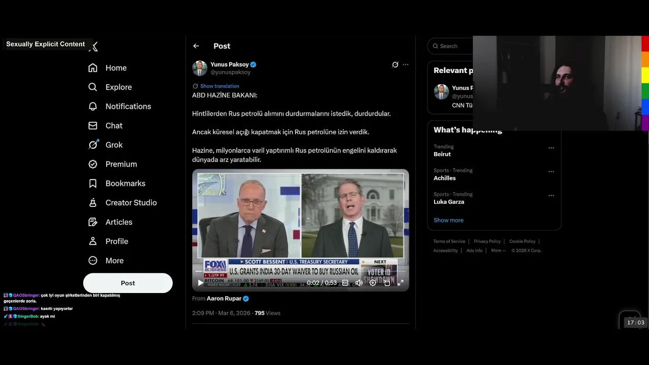
Task: Open options for the Achilles trend
Action: click(x=551, y=172)
